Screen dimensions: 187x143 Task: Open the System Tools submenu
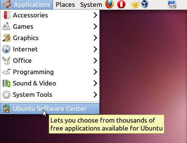coord(50,95)
